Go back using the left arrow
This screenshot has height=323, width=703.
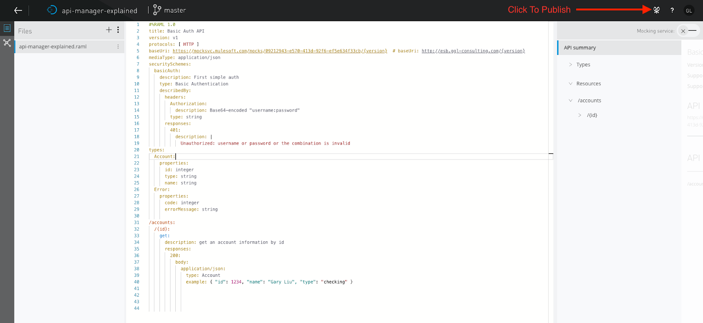pyautogui.click(x=18, y=10)
